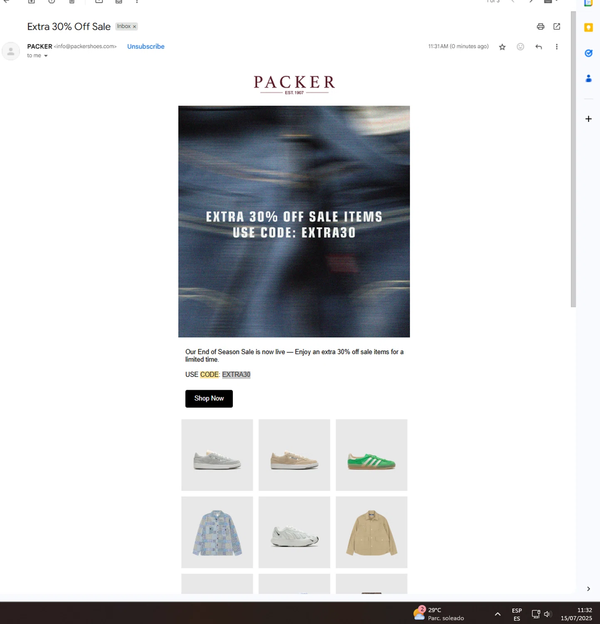The image size is (600, 624).
Task: Click the '11:31 AM (0 minutes ago)' timestamp
Action: coord(458,47)
